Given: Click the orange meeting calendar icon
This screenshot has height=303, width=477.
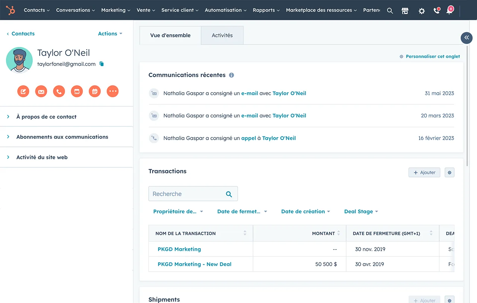Looking at the screenshot, I should 95,91.
